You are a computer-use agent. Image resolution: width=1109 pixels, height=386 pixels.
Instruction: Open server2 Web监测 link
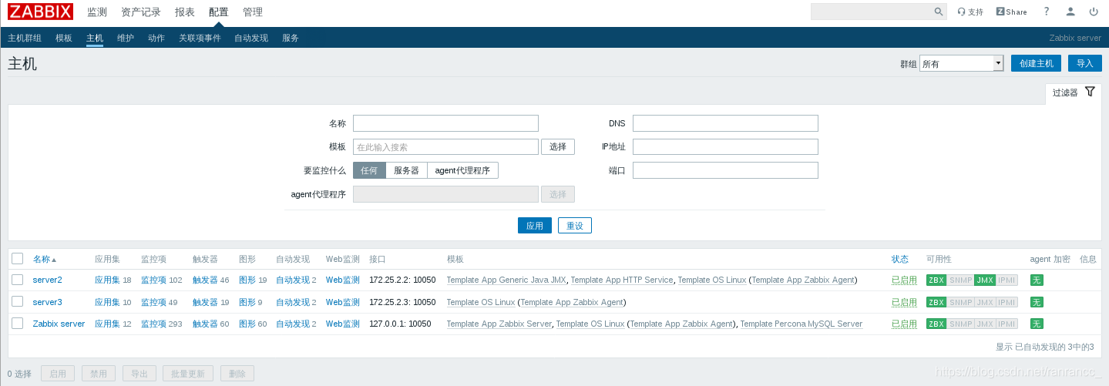click(x=343, y=280)
